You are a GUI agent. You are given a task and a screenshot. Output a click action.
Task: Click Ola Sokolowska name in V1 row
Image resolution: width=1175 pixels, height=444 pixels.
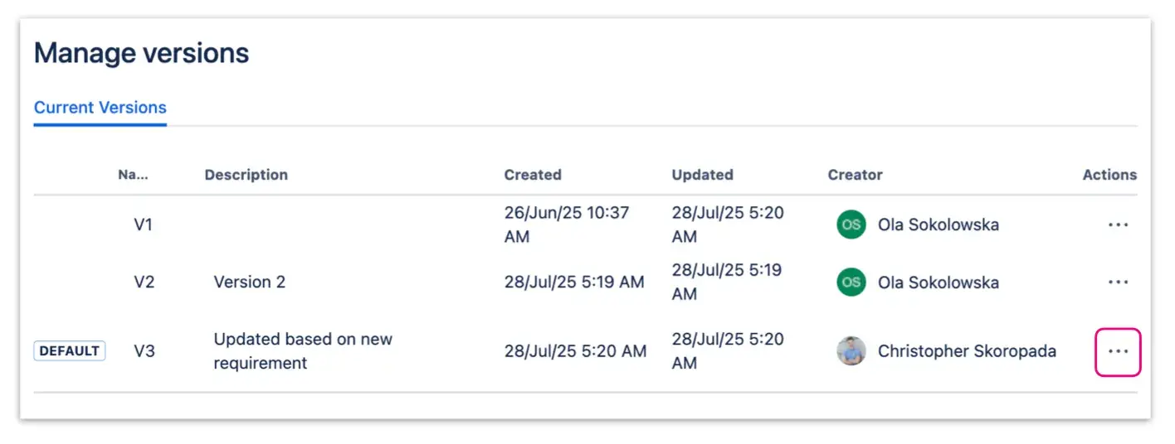(938, 224)
